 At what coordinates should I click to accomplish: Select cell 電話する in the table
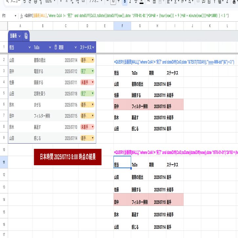click(43, 71)
